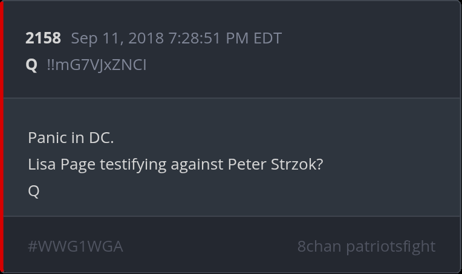
Task: Click the bold Q author name in header
Action: click(x=31, y=65)
